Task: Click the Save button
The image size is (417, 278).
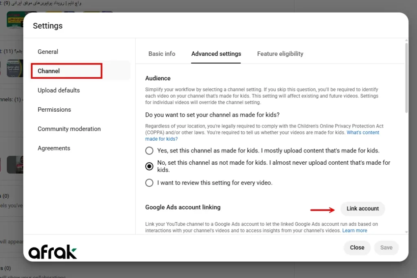Action: [x=386, y=247]
